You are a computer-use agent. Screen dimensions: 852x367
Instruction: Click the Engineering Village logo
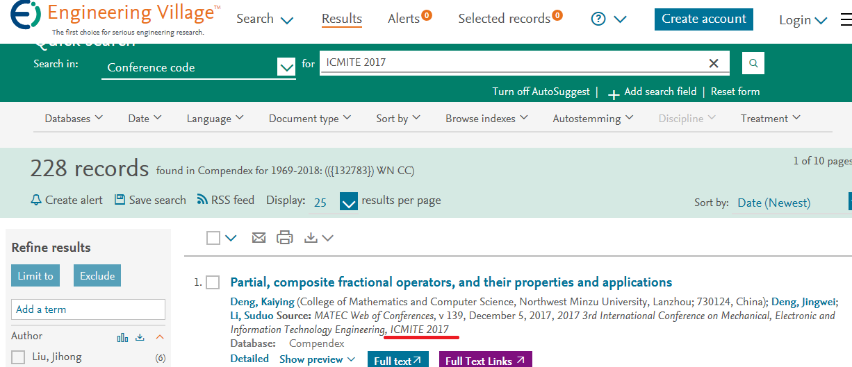point(115,19)
